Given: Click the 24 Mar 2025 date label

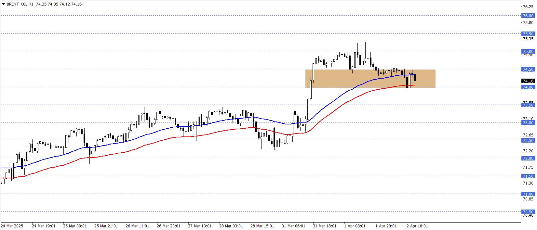Looking at the screenshot, I should click(12, 226).
